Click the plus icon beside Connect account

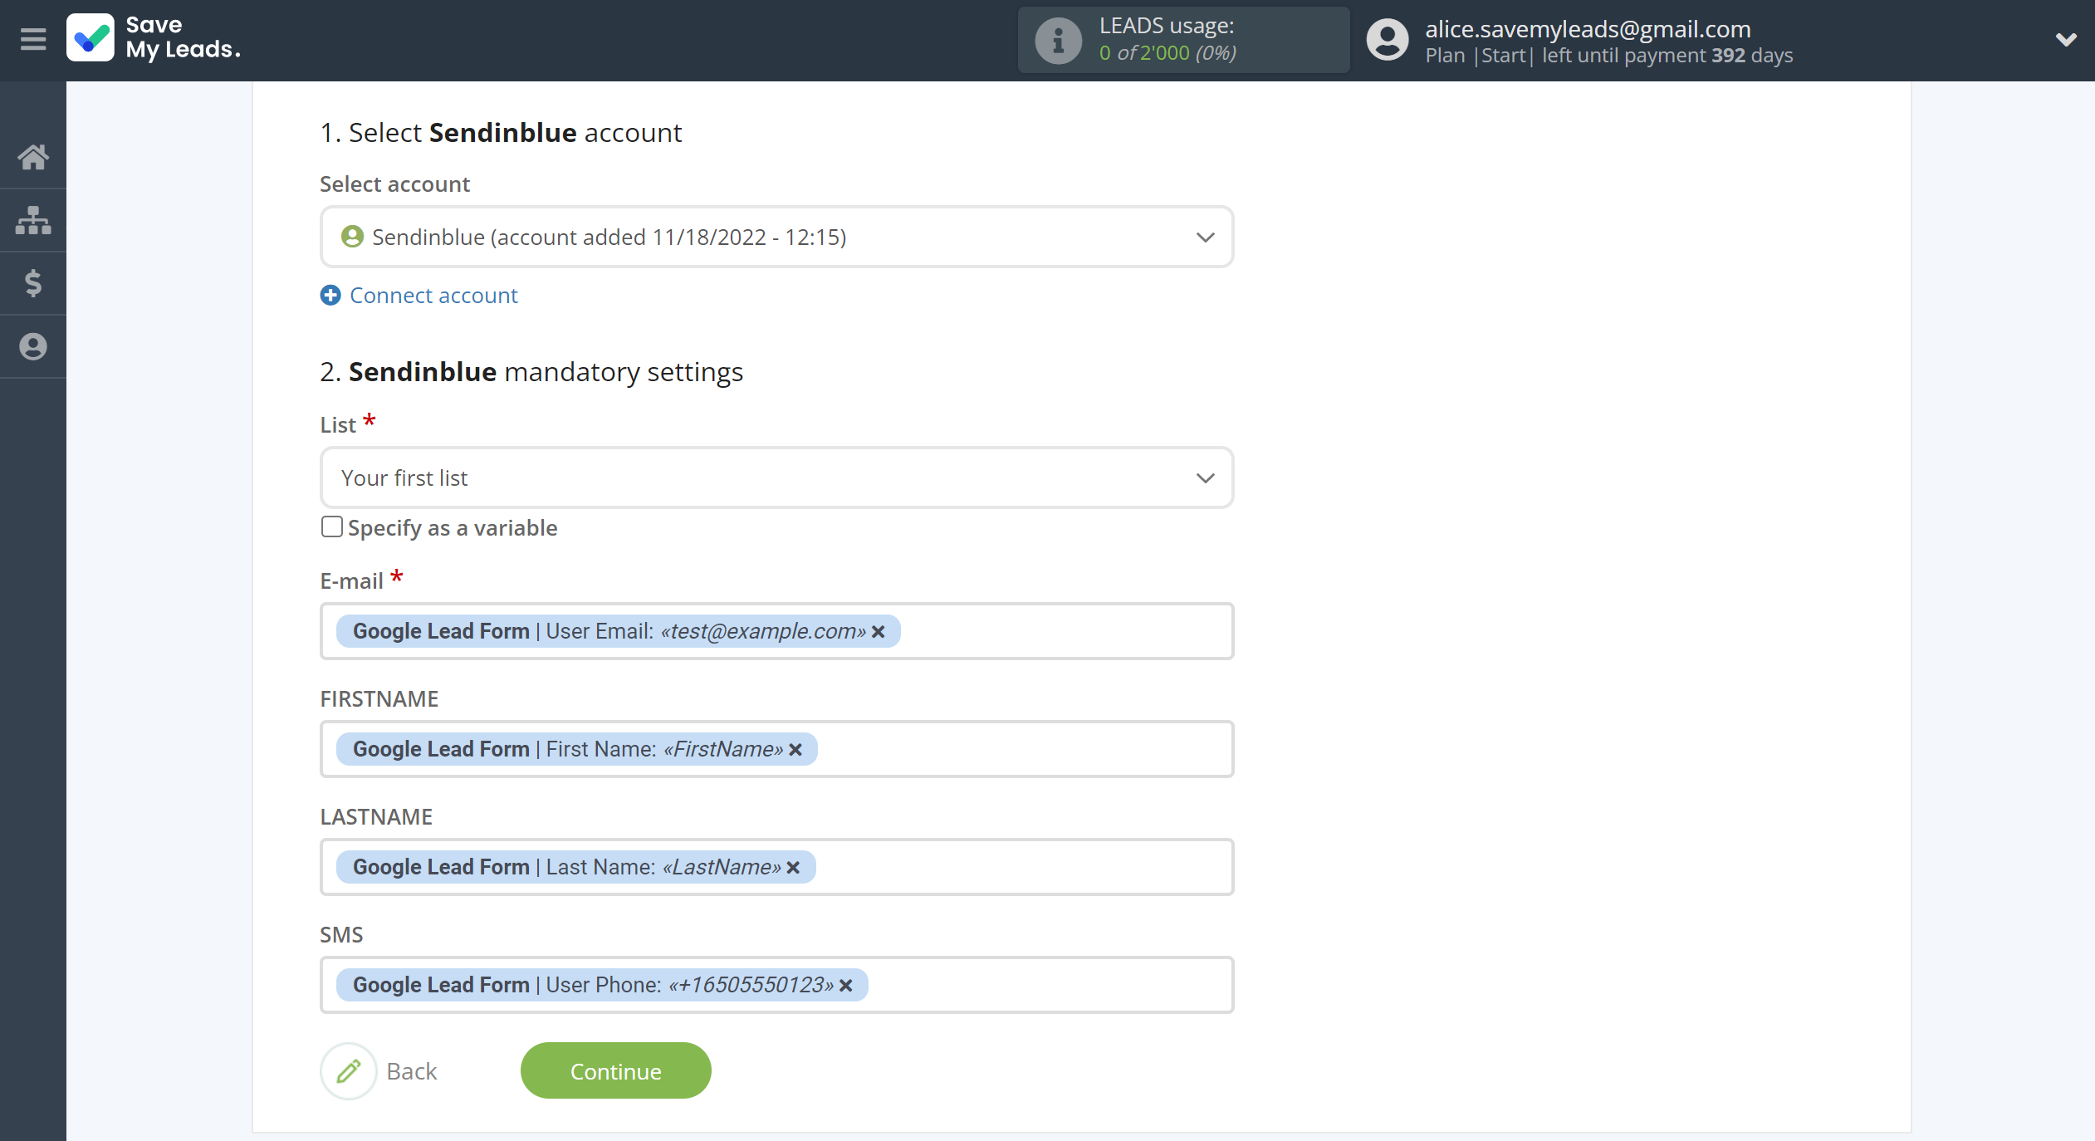tap(330, 296)
